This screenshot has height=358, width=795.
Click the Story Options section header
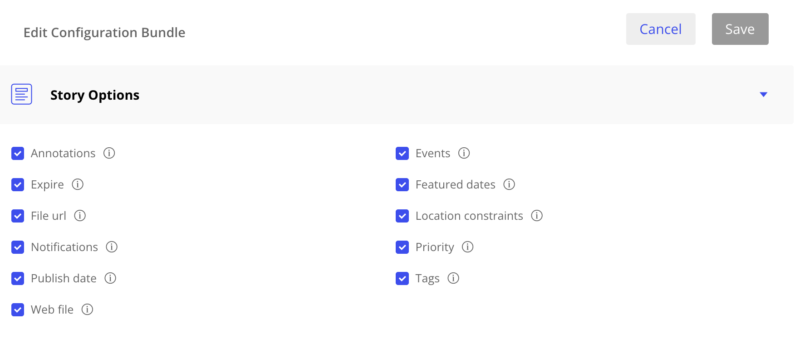(x=95, y=95)
